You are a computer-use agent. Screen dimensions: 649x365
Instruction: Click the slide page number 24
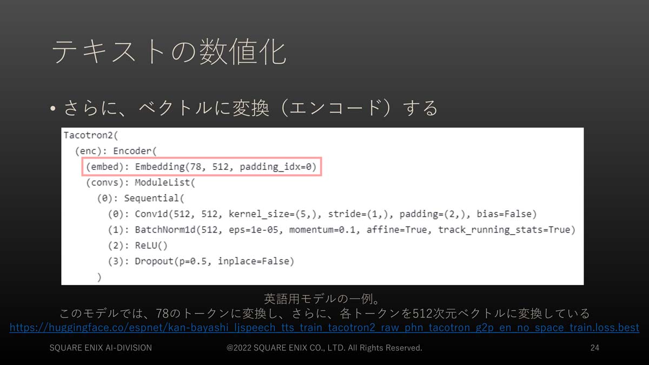pyautogui.click(x=594, y=348)
